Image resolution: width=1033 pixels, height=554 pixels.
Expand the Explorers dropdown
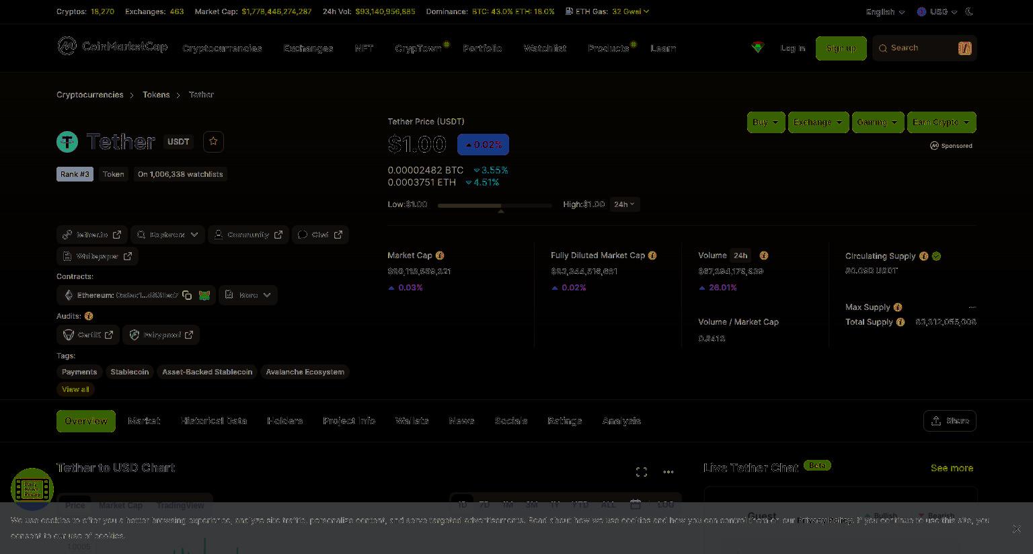click(167, 235)
